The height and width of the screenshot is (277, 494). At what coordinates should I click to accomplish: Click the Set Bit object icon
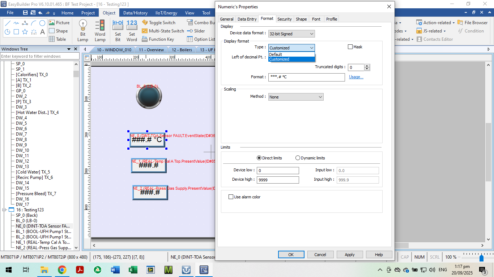tap(118, 30)
